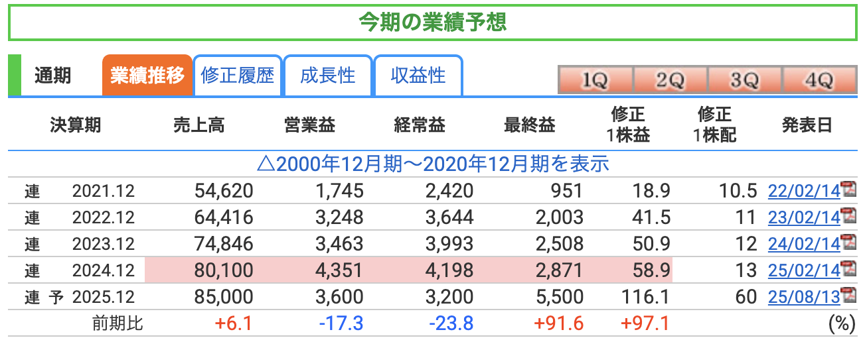
Task: Click PDF icon next to 25/08/13
Action: click(x=848, y=296)
